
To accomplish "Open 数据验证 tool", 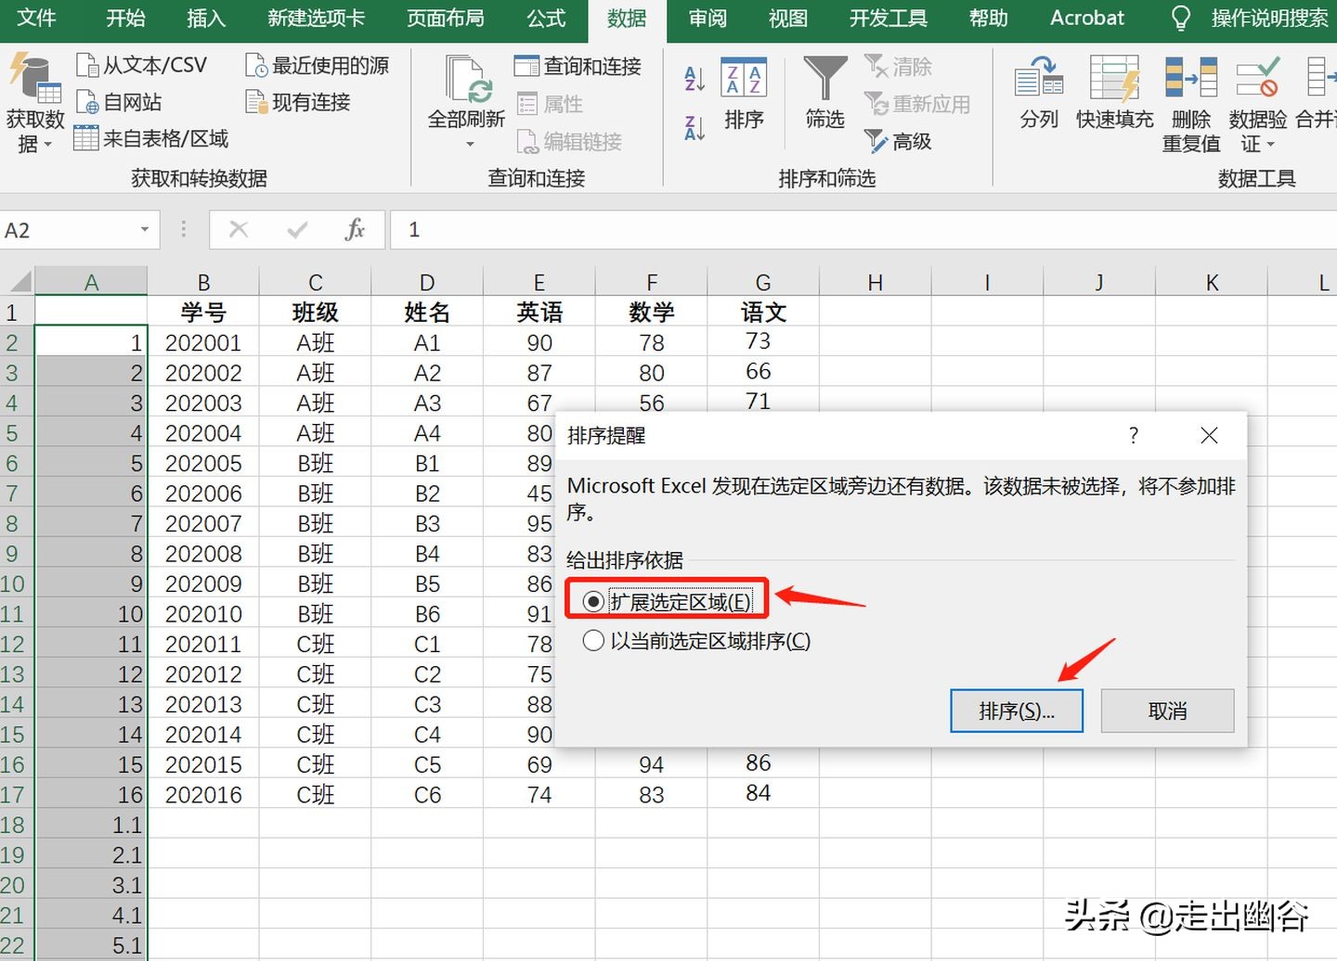I will pos(1258,104).
